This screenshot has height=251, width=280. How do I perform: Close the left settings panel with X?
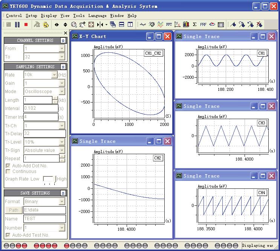[x=66, y=33]
